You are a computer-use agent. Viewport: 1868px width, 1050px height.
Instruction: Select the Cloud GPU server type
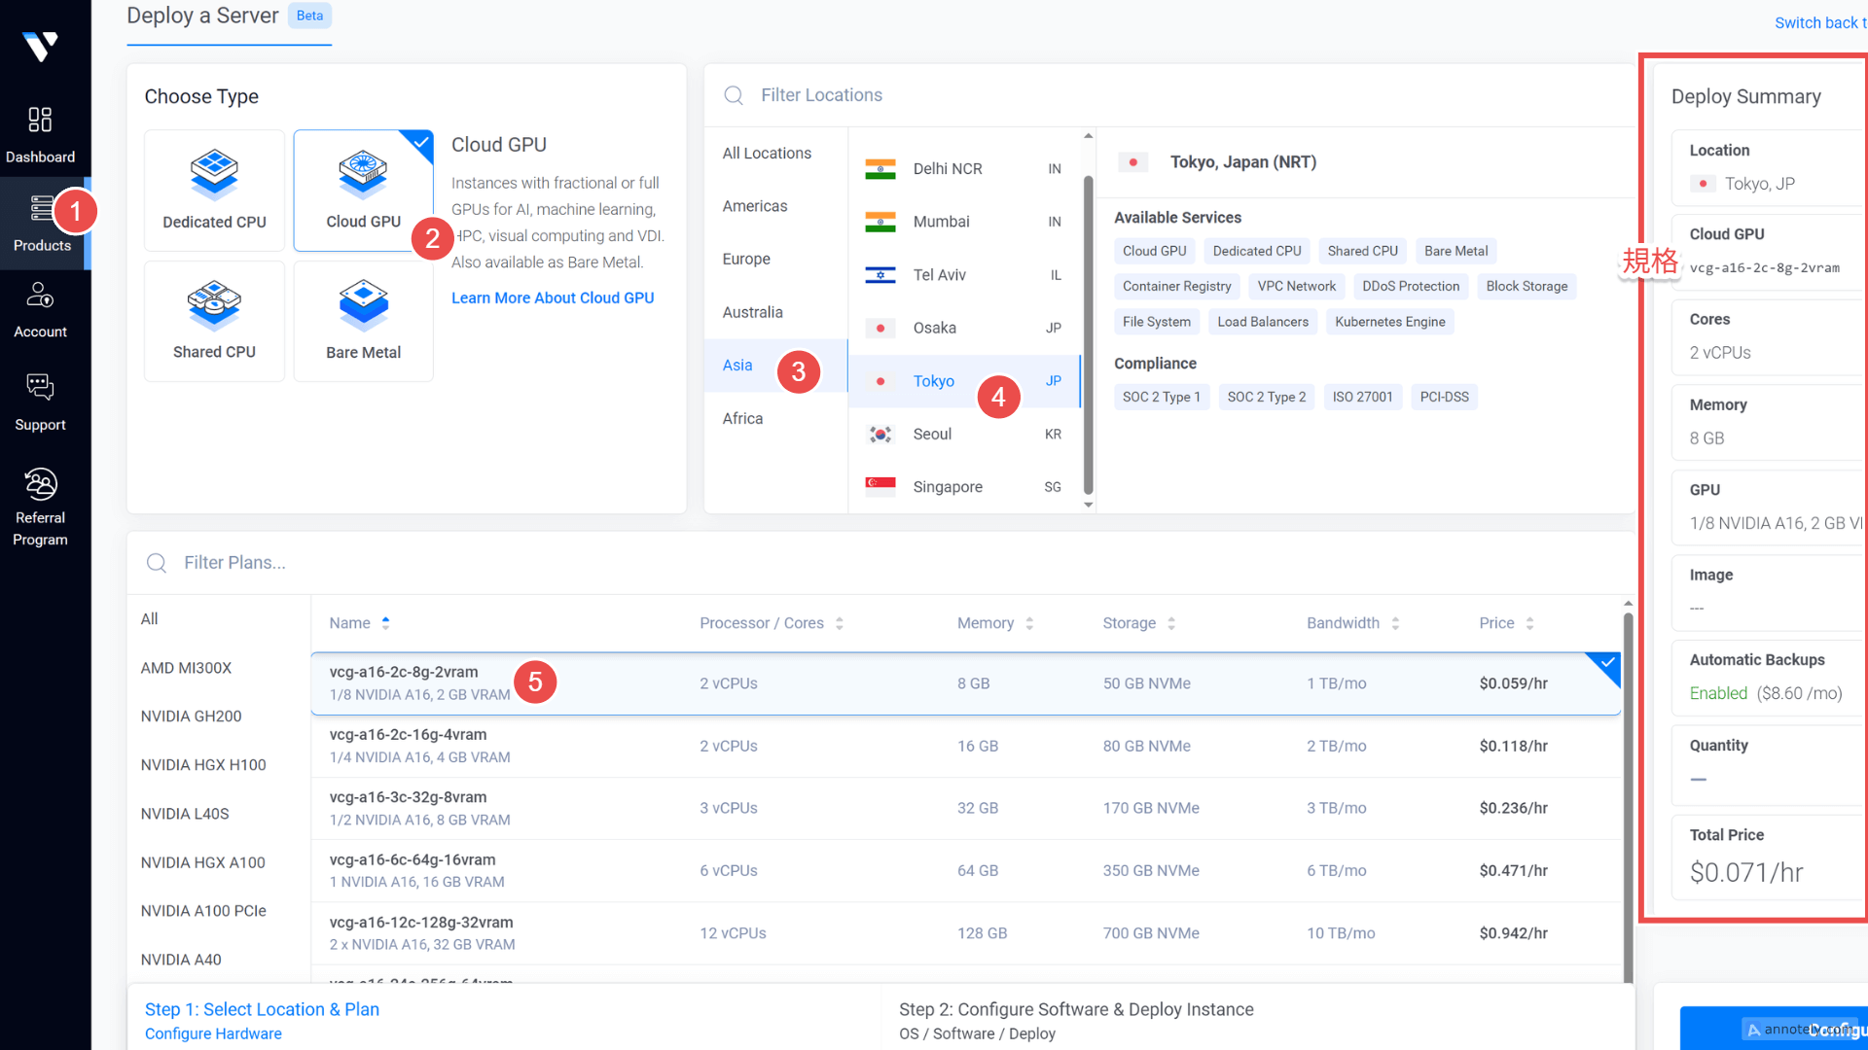pos(363,190)
